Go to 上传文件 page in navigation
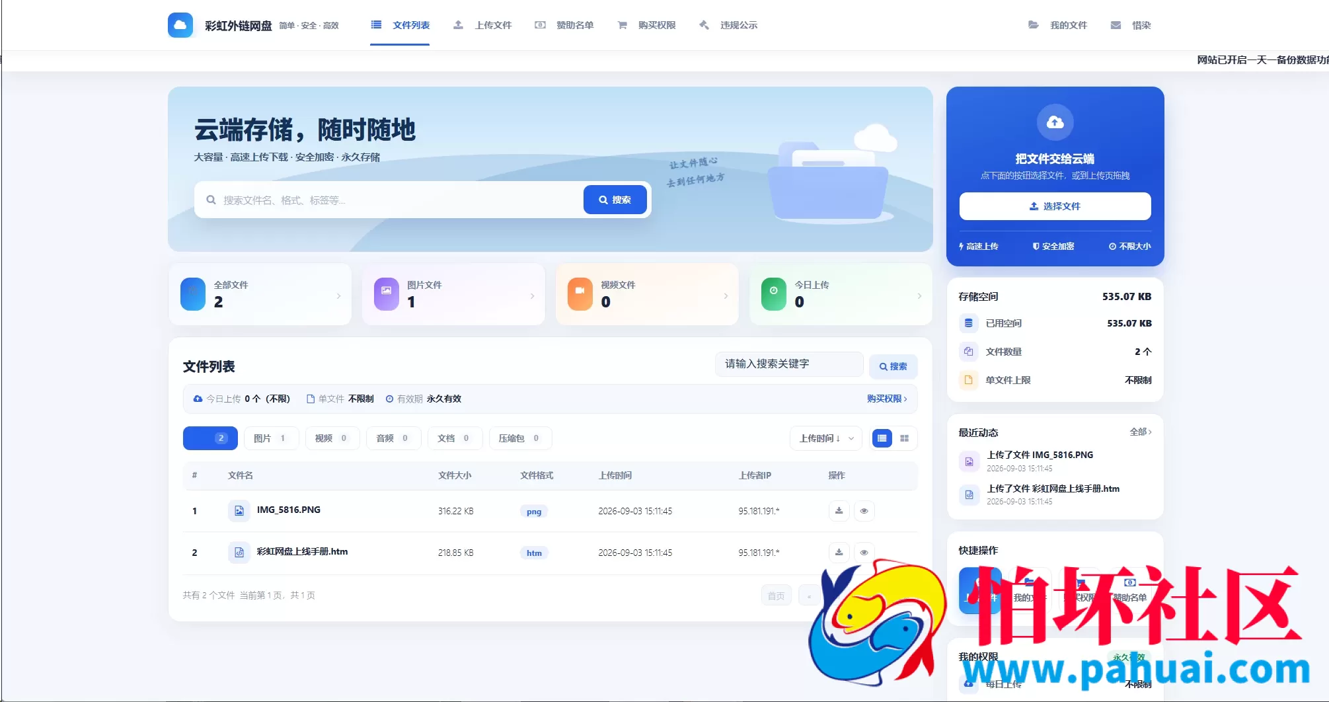 [x=482, y=25]
